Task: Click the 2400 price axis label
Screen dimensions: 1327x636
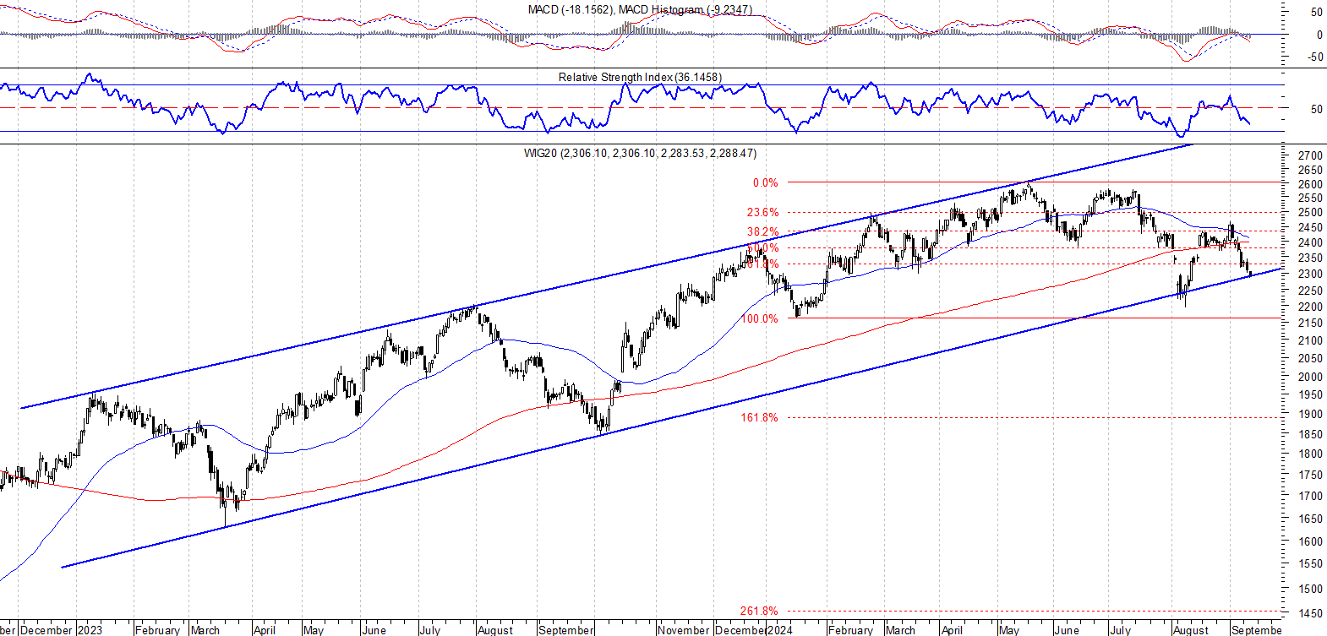Action: point(1310,243)
